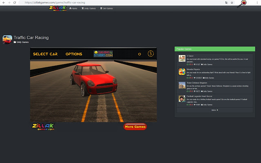Click the coin count 0 in game
Image resolution: width=261 pixels, height=163 pixels.
(139, 54)
